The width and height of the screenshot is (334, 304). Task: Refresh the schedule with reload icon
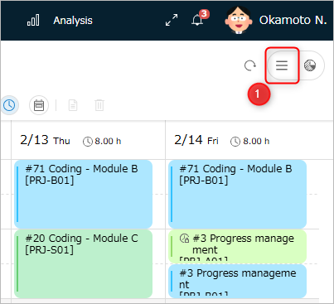click(250, 65)
